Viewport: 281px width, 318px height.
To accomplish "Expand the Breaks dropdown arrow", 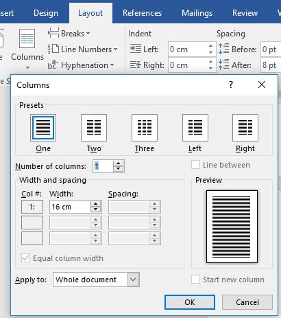I will click(x=88, y=34).
